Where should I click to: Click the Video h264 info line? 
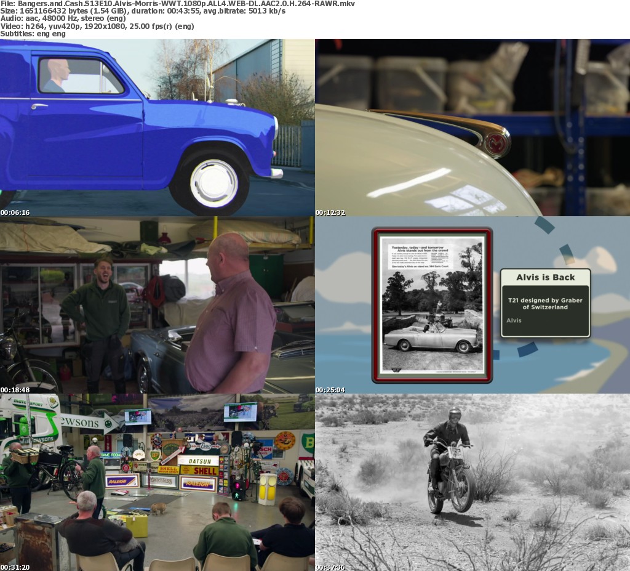(97, 26)
